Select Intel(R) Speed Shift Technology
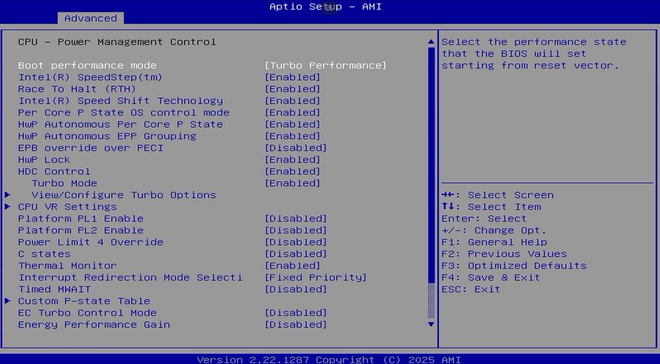 [121, 101]
